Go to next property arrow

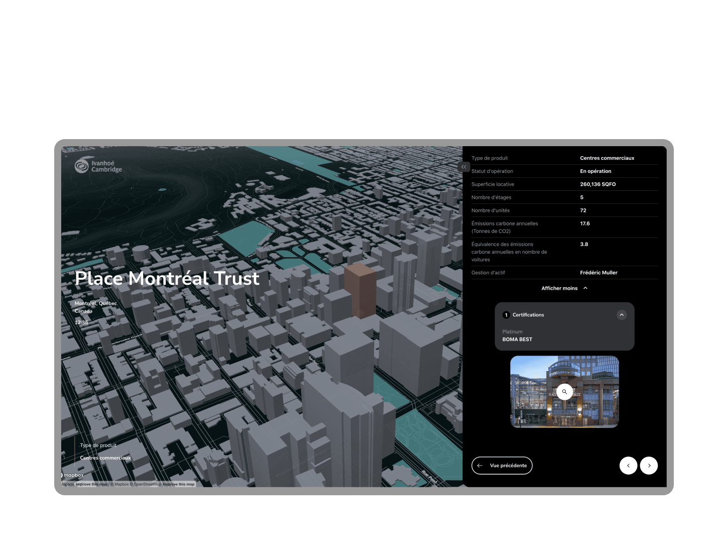pos(649,466)
